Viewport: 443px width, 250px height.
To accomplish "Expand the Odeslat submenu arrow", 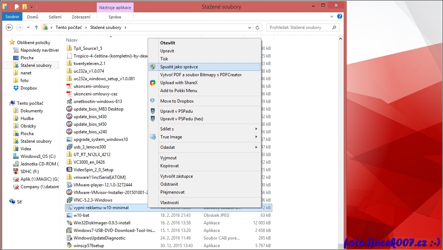I will 256,147.
